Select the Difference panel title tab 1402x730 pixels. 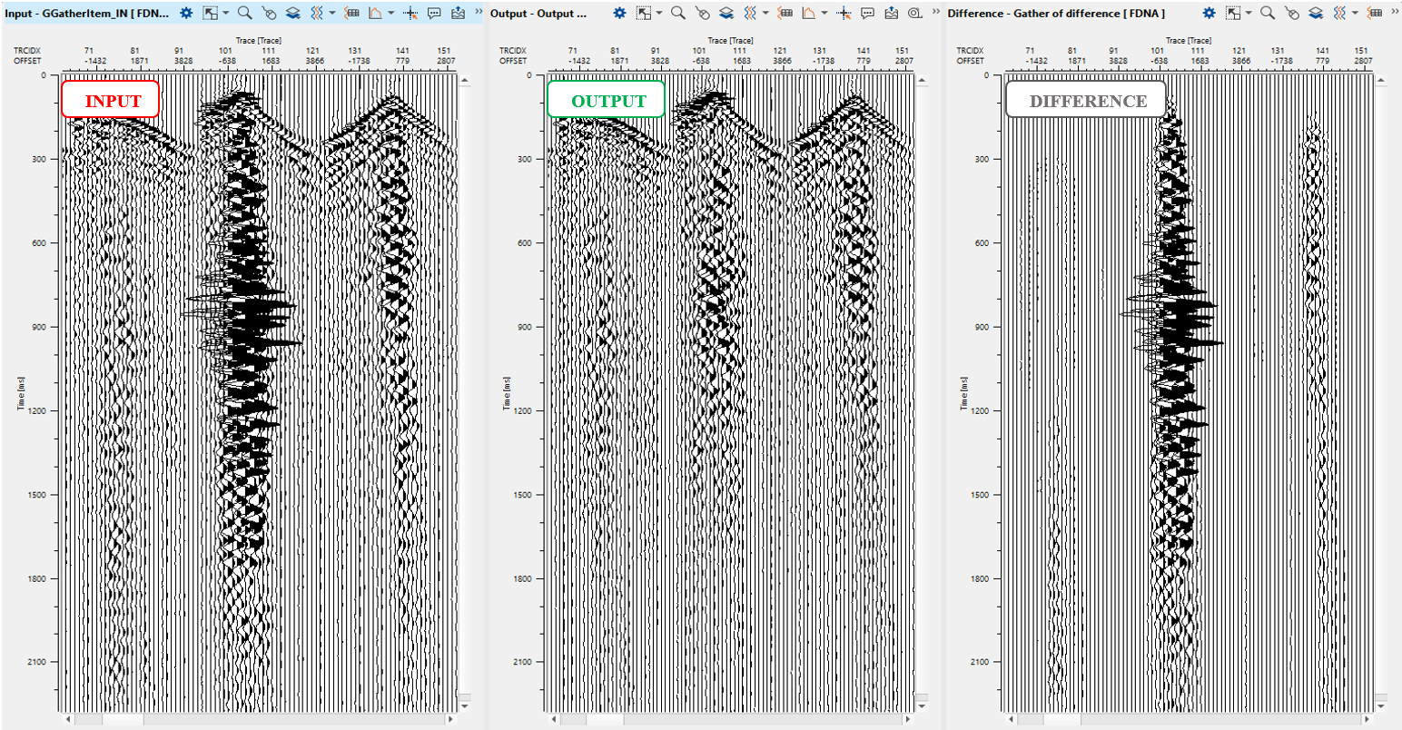[x=1056, y=13]
